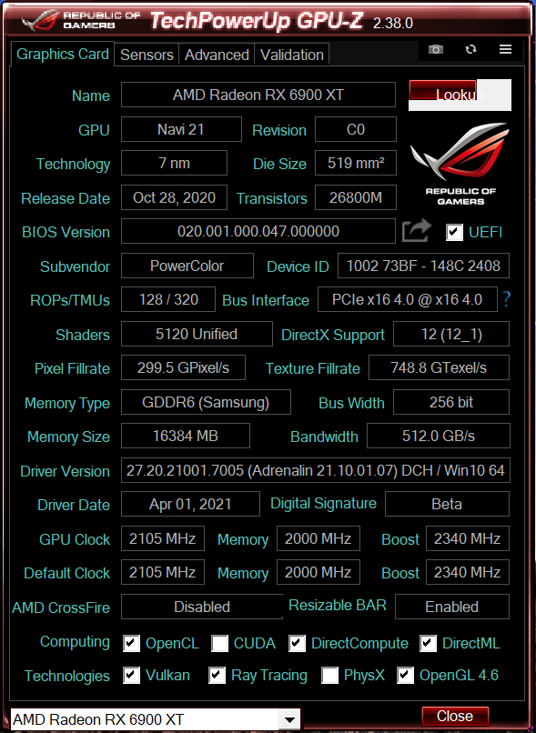Click the Subvendor field PowerColor

pos(187,266)
